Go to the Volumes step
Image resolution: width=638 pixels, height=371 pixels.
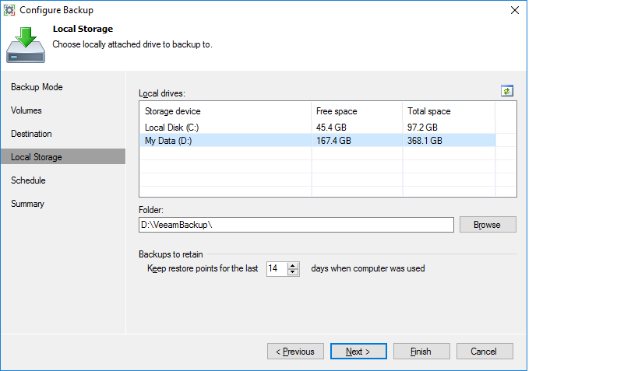click(x=26, y=110)
